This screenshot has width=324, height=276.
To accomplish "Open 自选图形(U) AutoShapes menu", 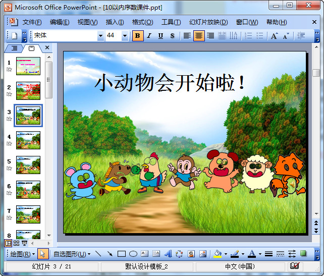I will (72, 254).
